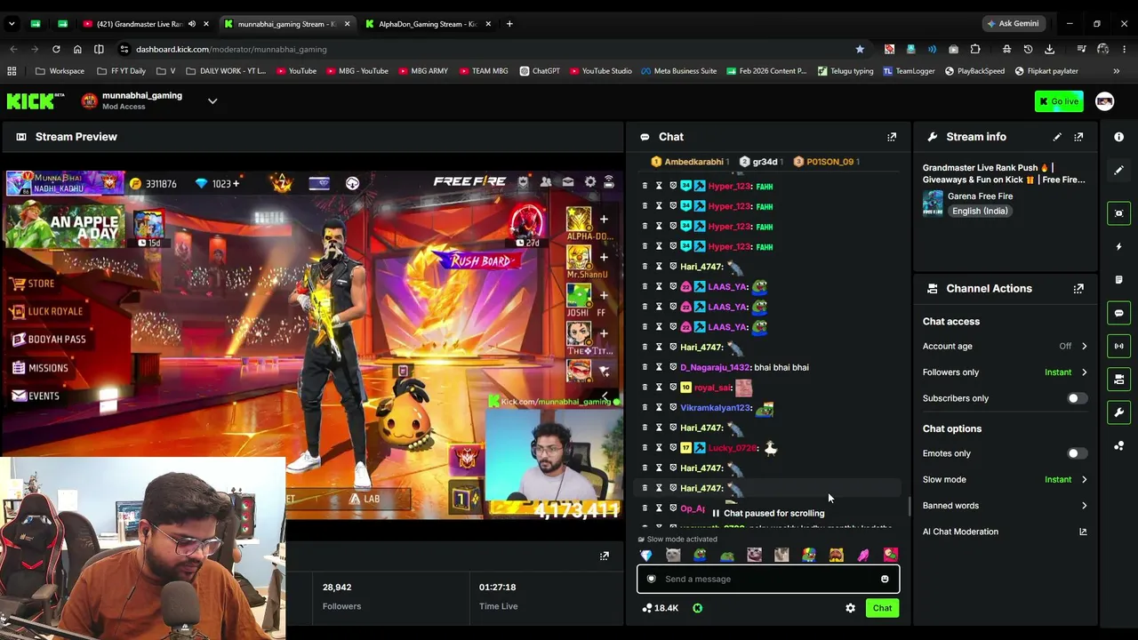Viewport: 1138px width, 640px height.
Task: Click the green Go live button
Action: 1059,101
